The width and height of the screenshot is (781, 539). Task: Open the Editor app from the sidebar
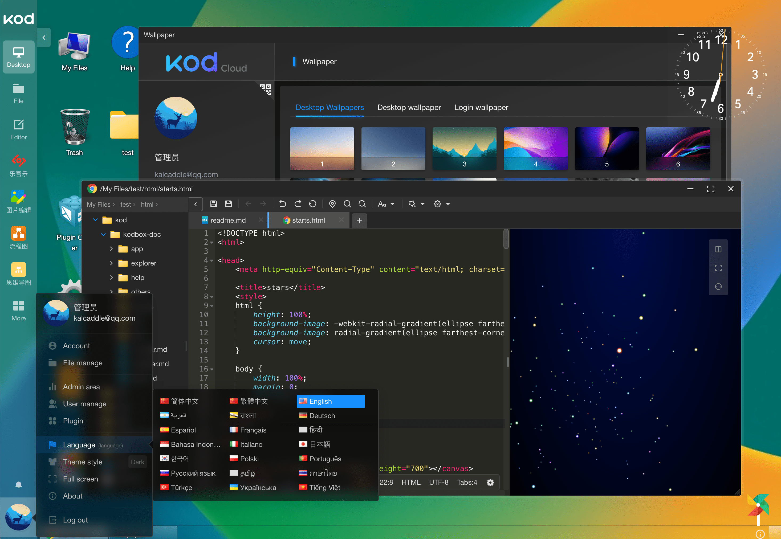19,128
